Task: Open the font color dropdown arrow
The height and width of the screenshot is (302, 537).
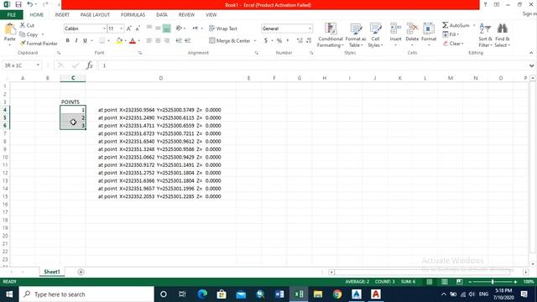Action: click(138, 41)
